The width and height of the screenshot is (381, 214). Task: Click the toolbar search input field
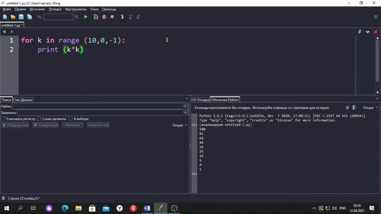click(58, 17)
